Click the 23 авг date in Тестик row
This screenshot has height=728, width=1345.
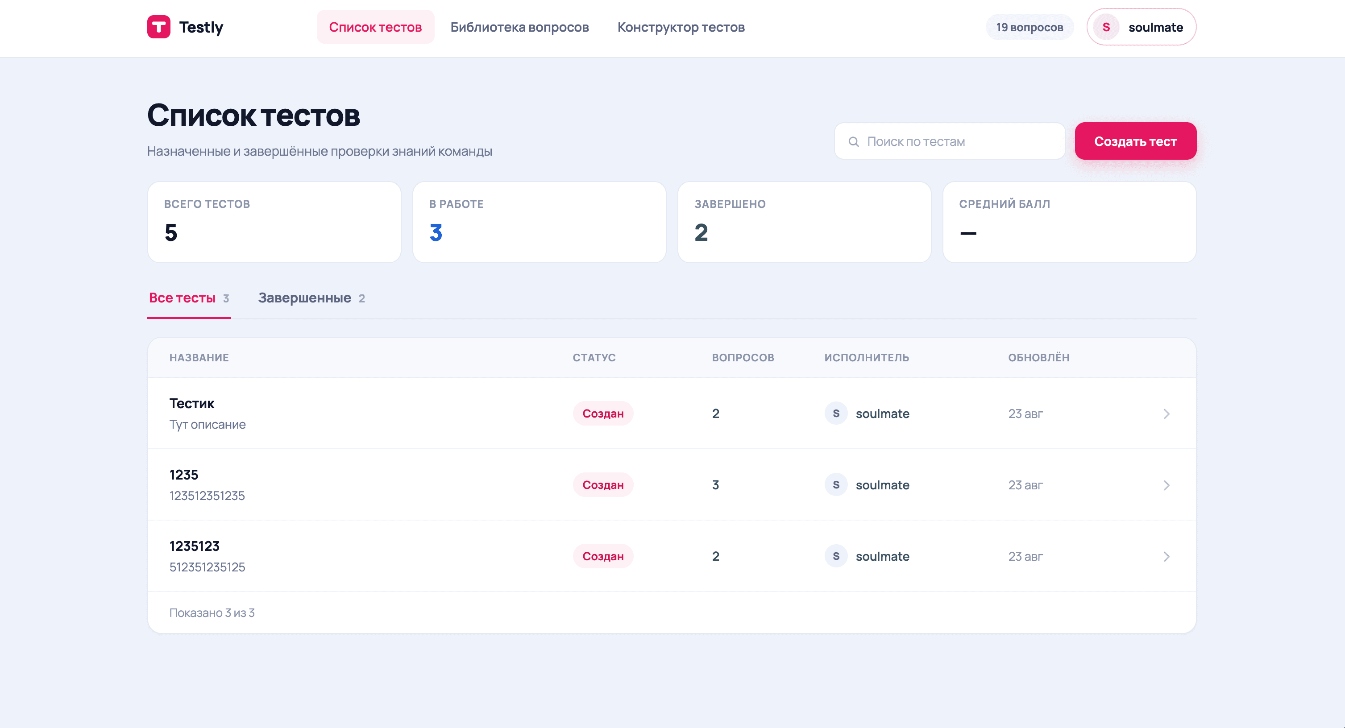(1025, 414)
